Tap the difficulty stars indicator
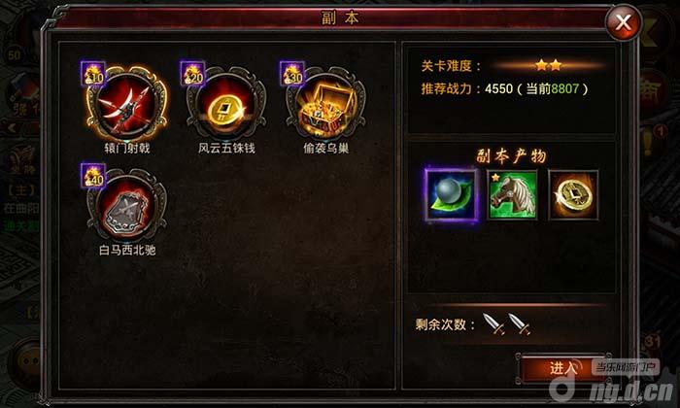The height and width of the screenshot is (408, 680). pyautogui.click(x=549, y=66)
